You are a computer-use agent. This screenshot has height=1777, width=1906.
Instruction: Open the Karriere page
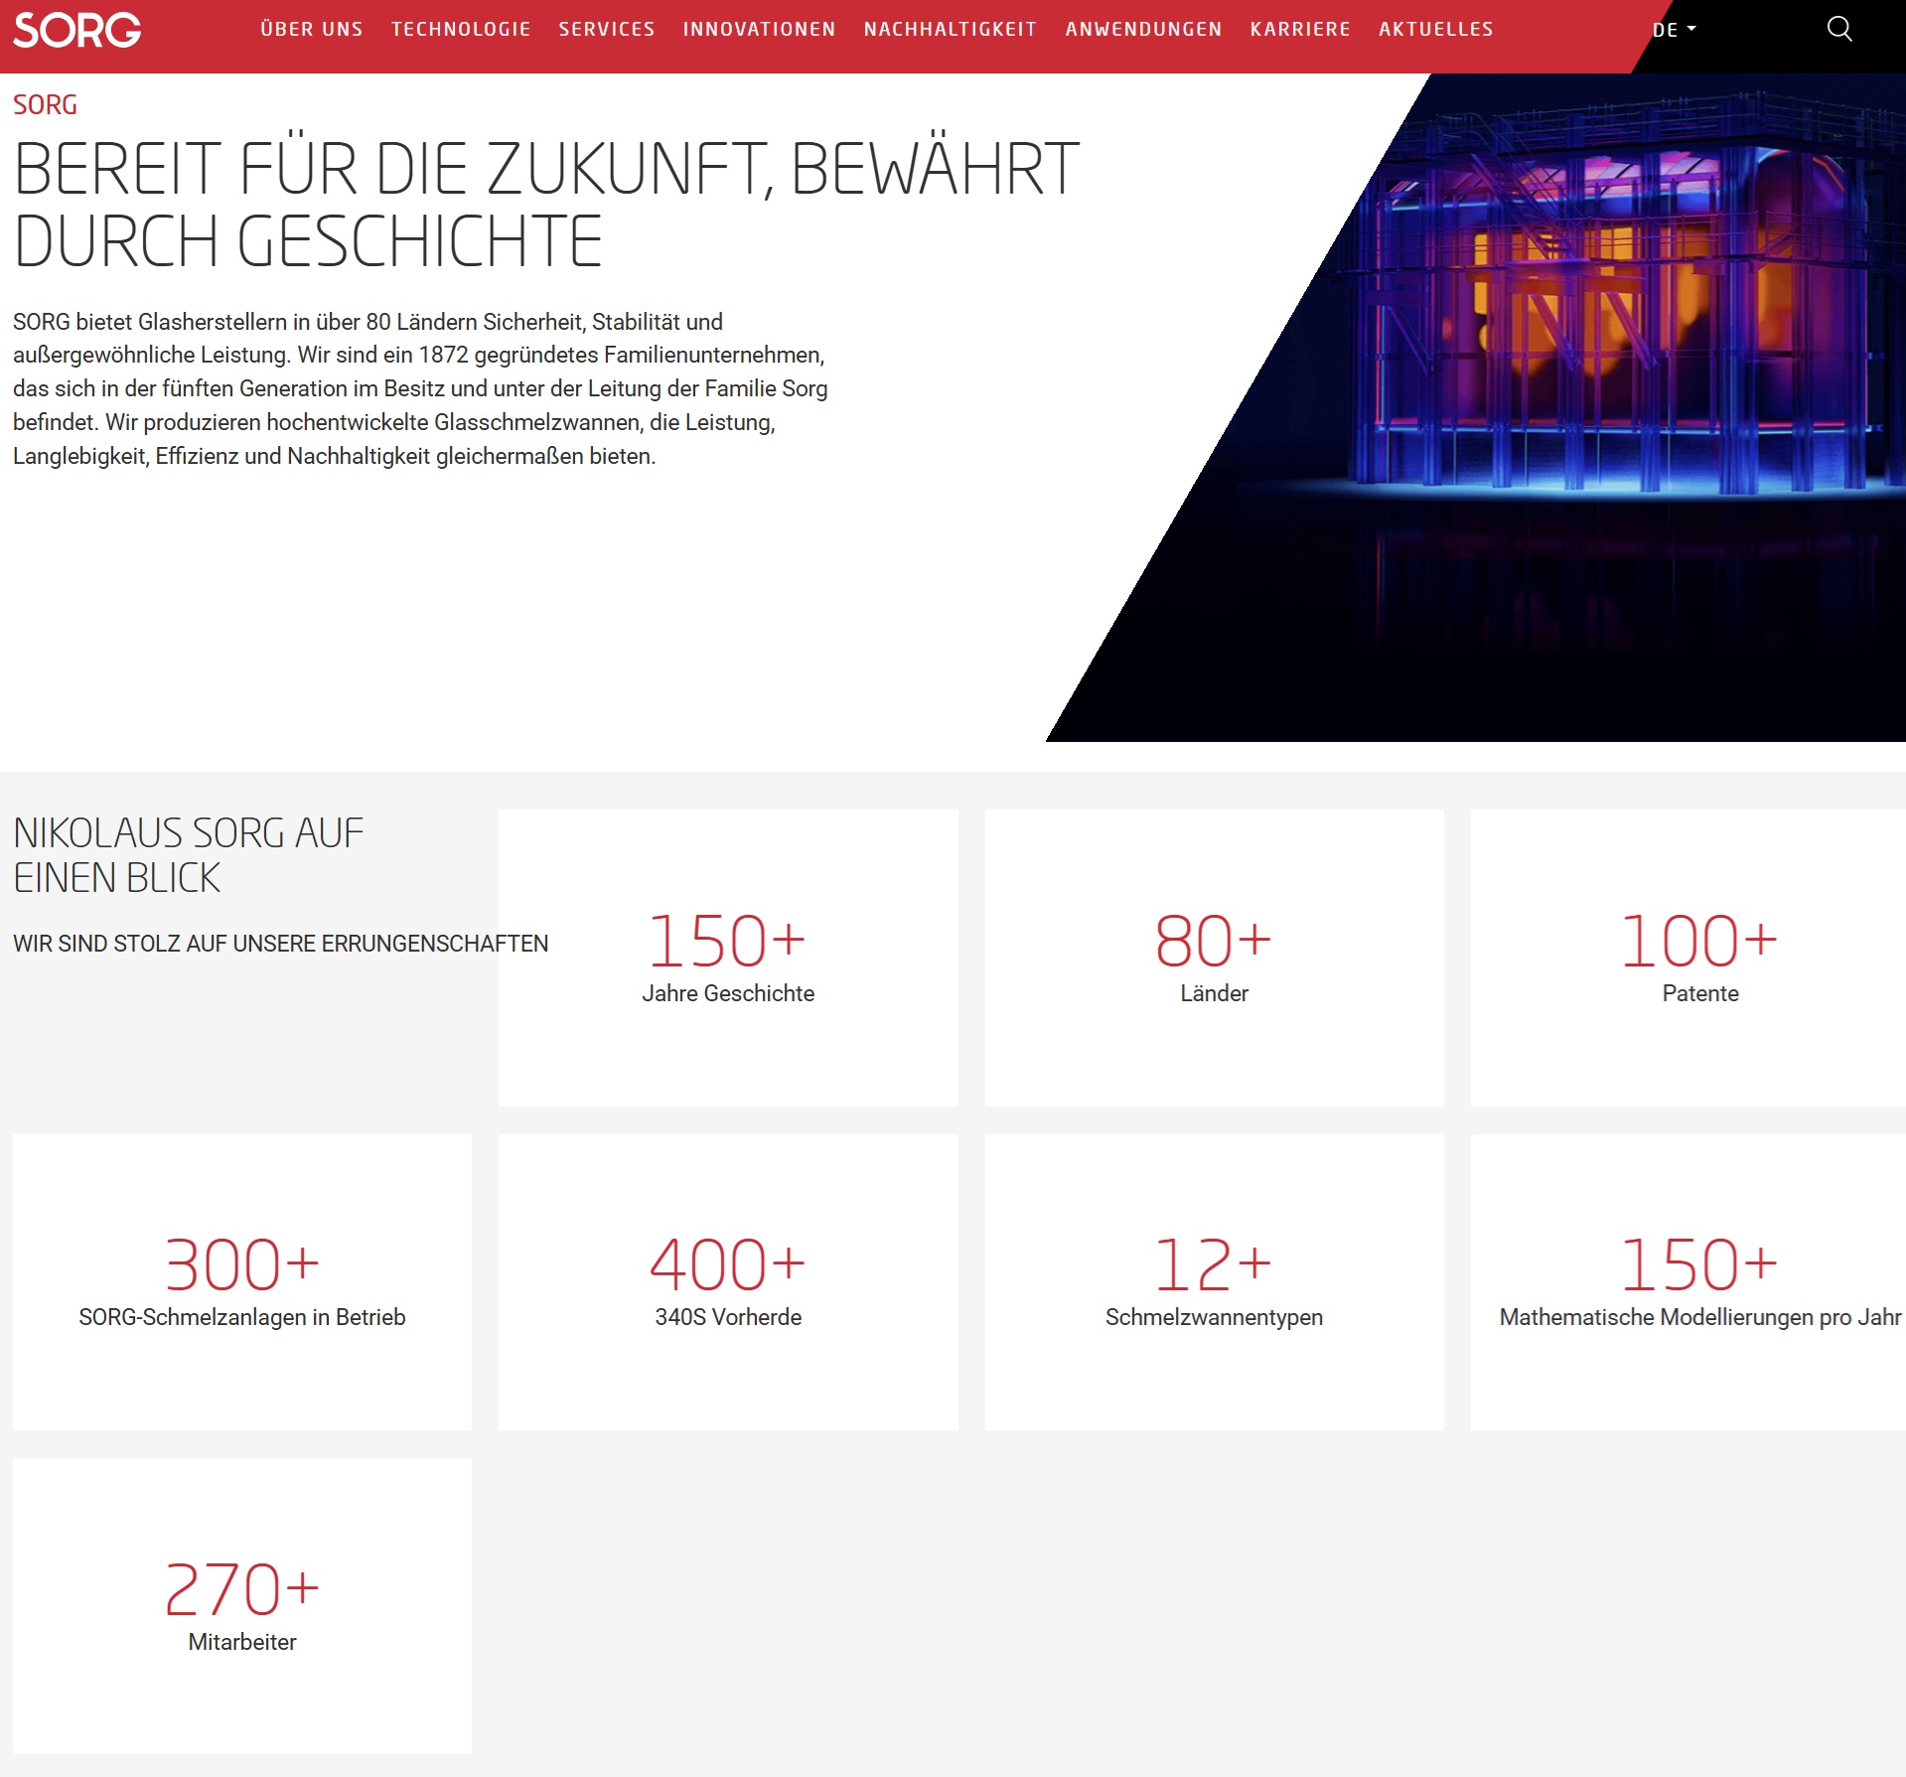(x=1299, y=30)
